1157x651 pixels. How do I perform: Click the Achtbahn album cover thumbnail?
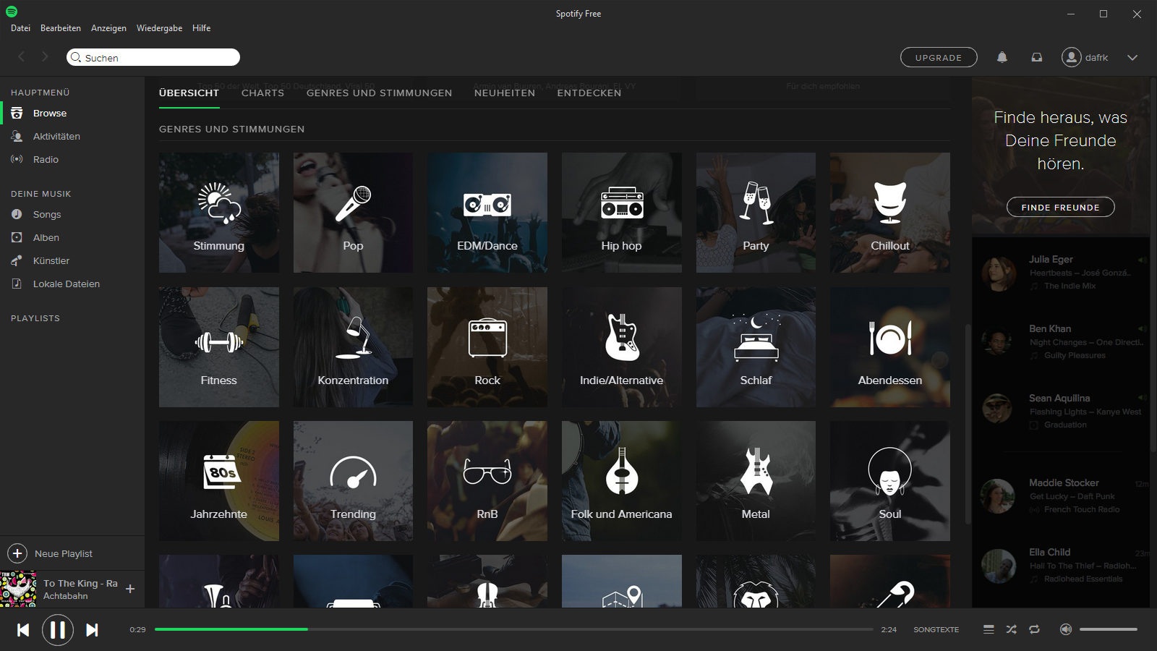[19, 589]
